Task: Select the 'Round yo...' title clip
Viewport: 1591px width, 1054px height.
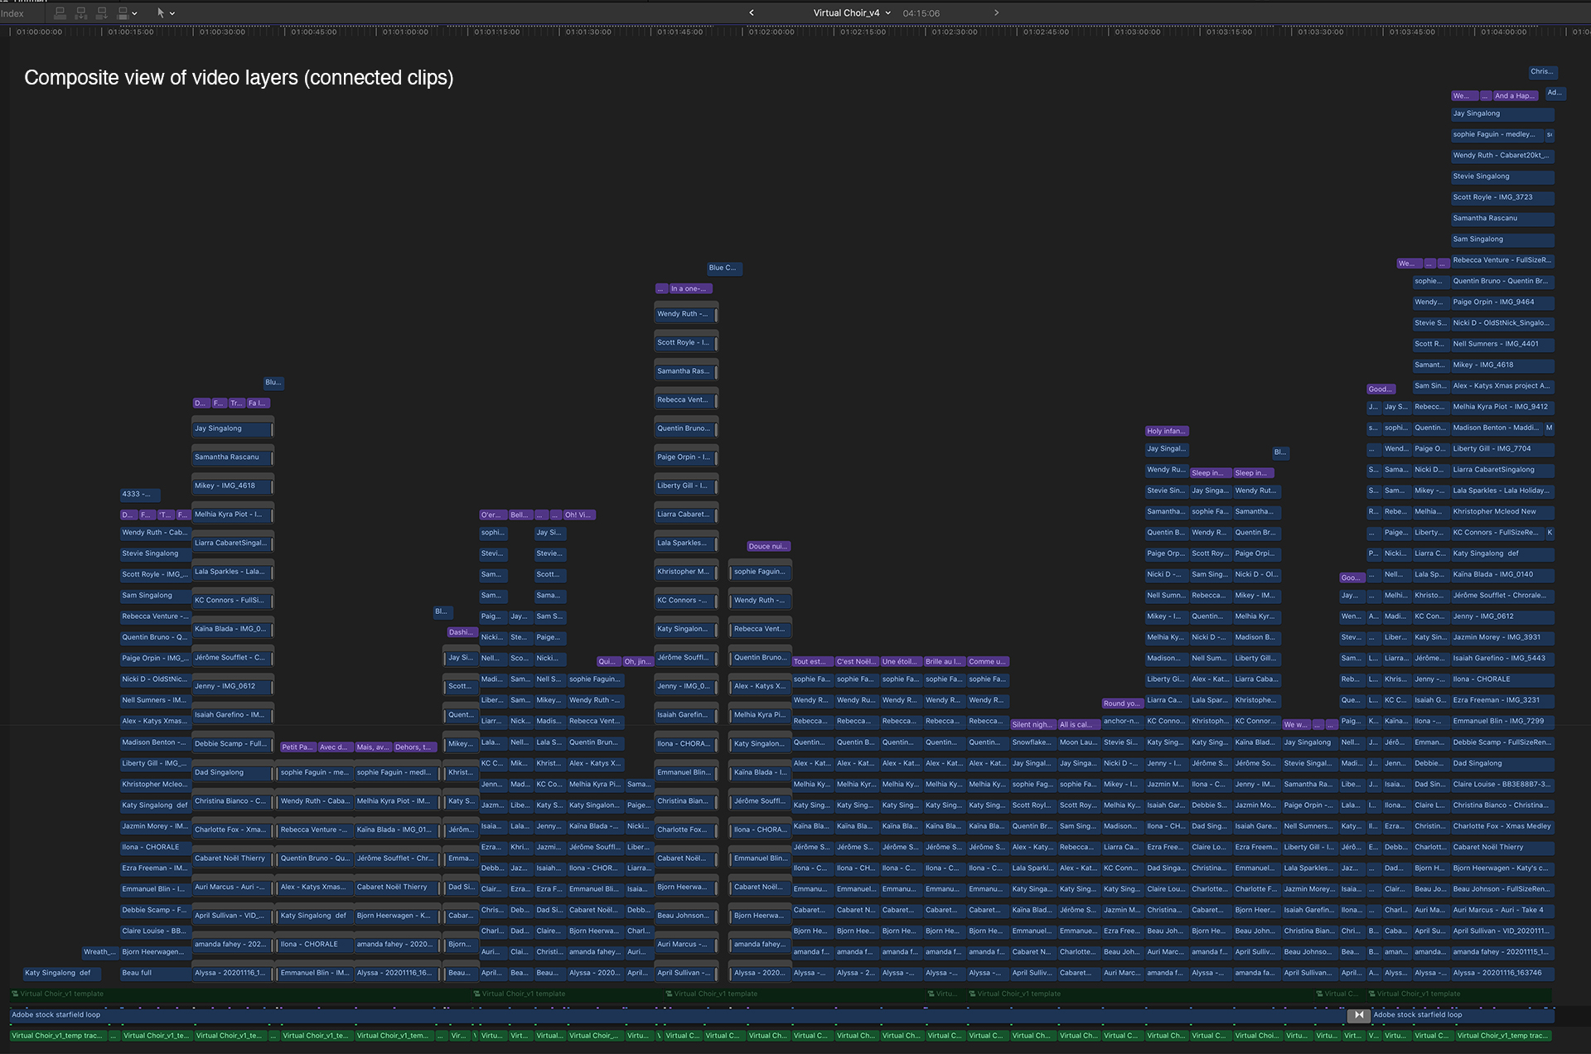Action: (x=1122, y=703)
